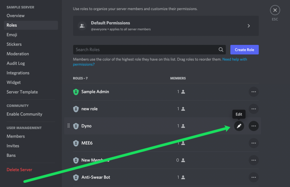
Task: Open the Need help with permissions link
Action: [160, 62]
